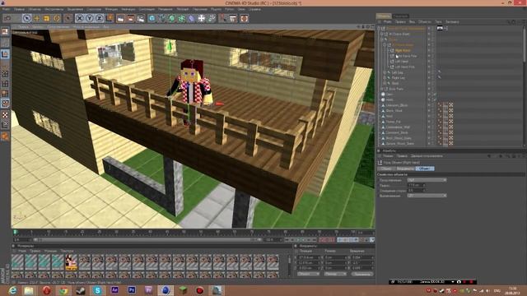Select the Rotate tool in top toolbar
The image size is (527, 296).
57,18
